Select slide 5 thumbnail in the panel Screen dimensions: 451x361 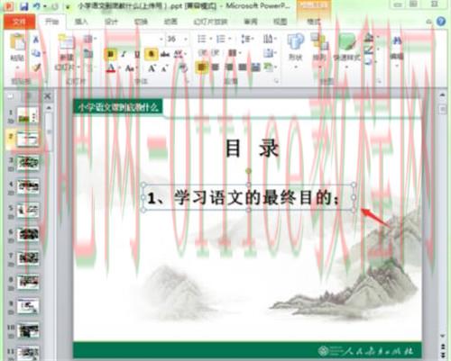tap(28, 210)
